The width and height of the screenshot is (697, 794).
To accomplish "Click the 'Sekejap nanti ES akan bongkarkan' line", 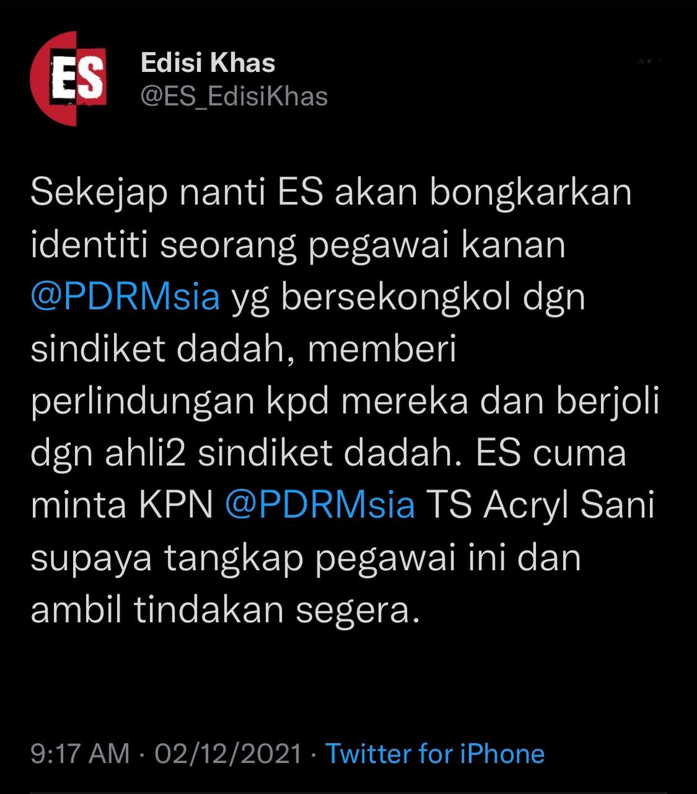I will coord(331,194).
